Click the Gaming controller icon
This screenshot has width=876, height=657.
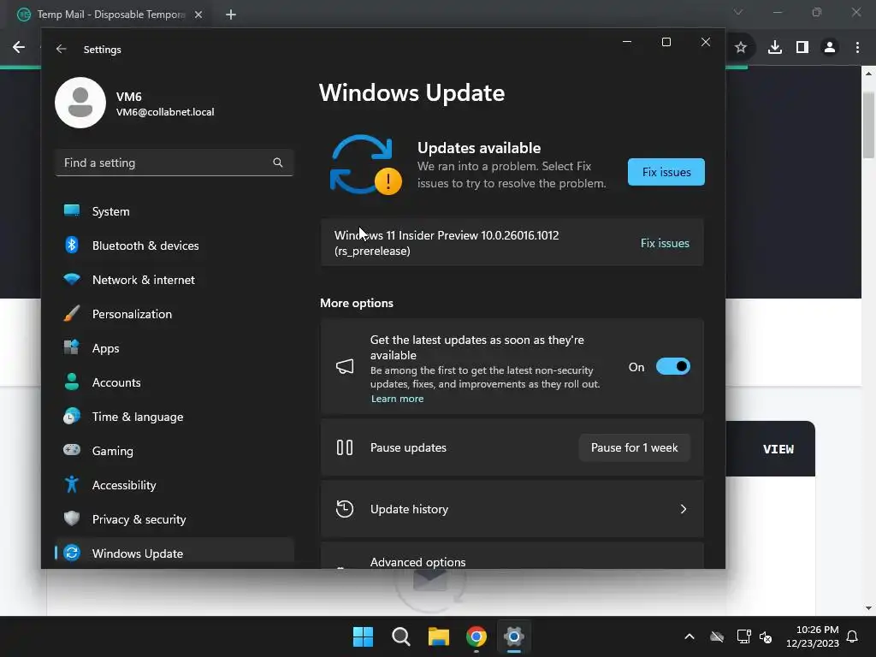72,450
